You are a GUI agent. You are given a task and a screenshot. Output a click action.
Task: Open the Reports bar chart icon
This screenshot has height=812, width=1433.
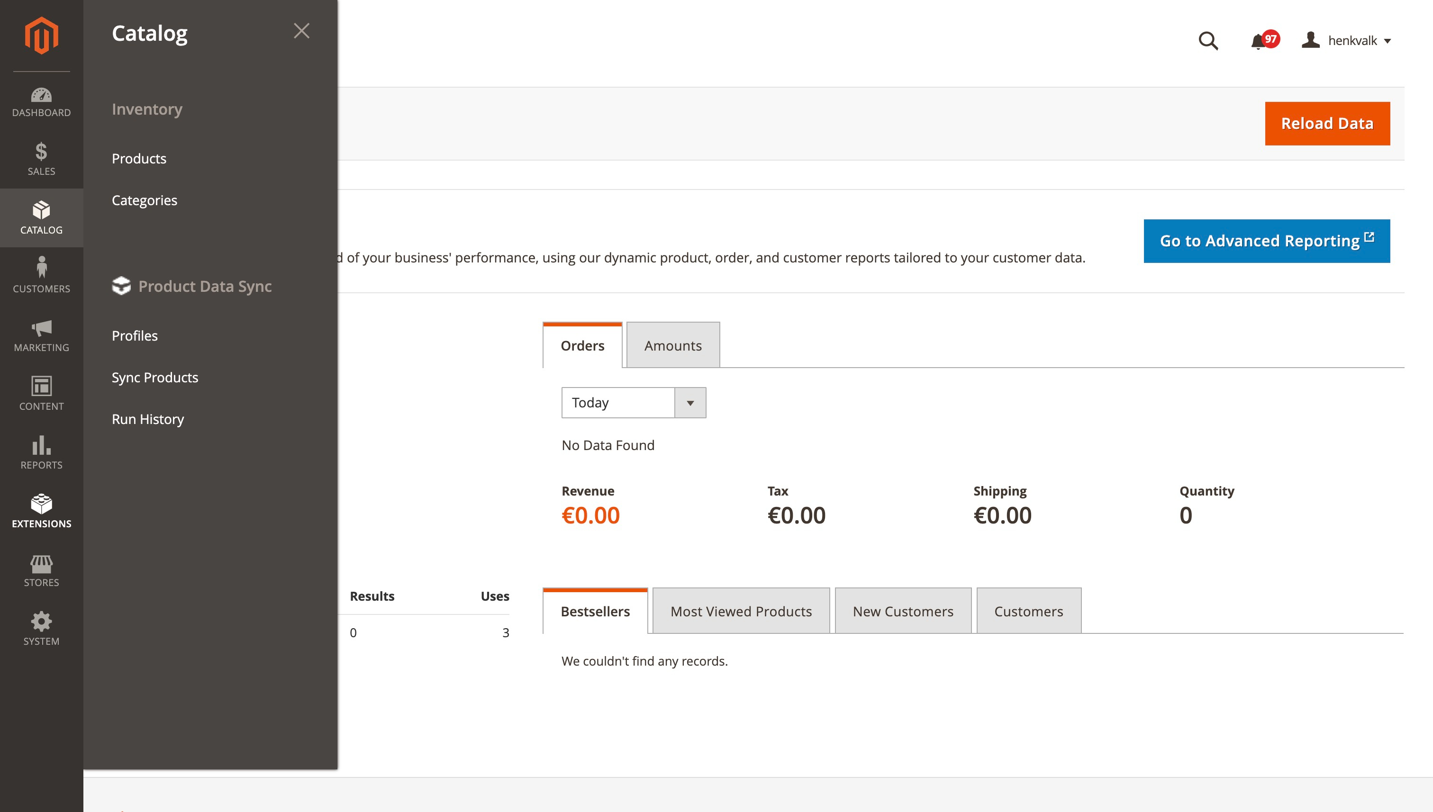click(41, 452)
